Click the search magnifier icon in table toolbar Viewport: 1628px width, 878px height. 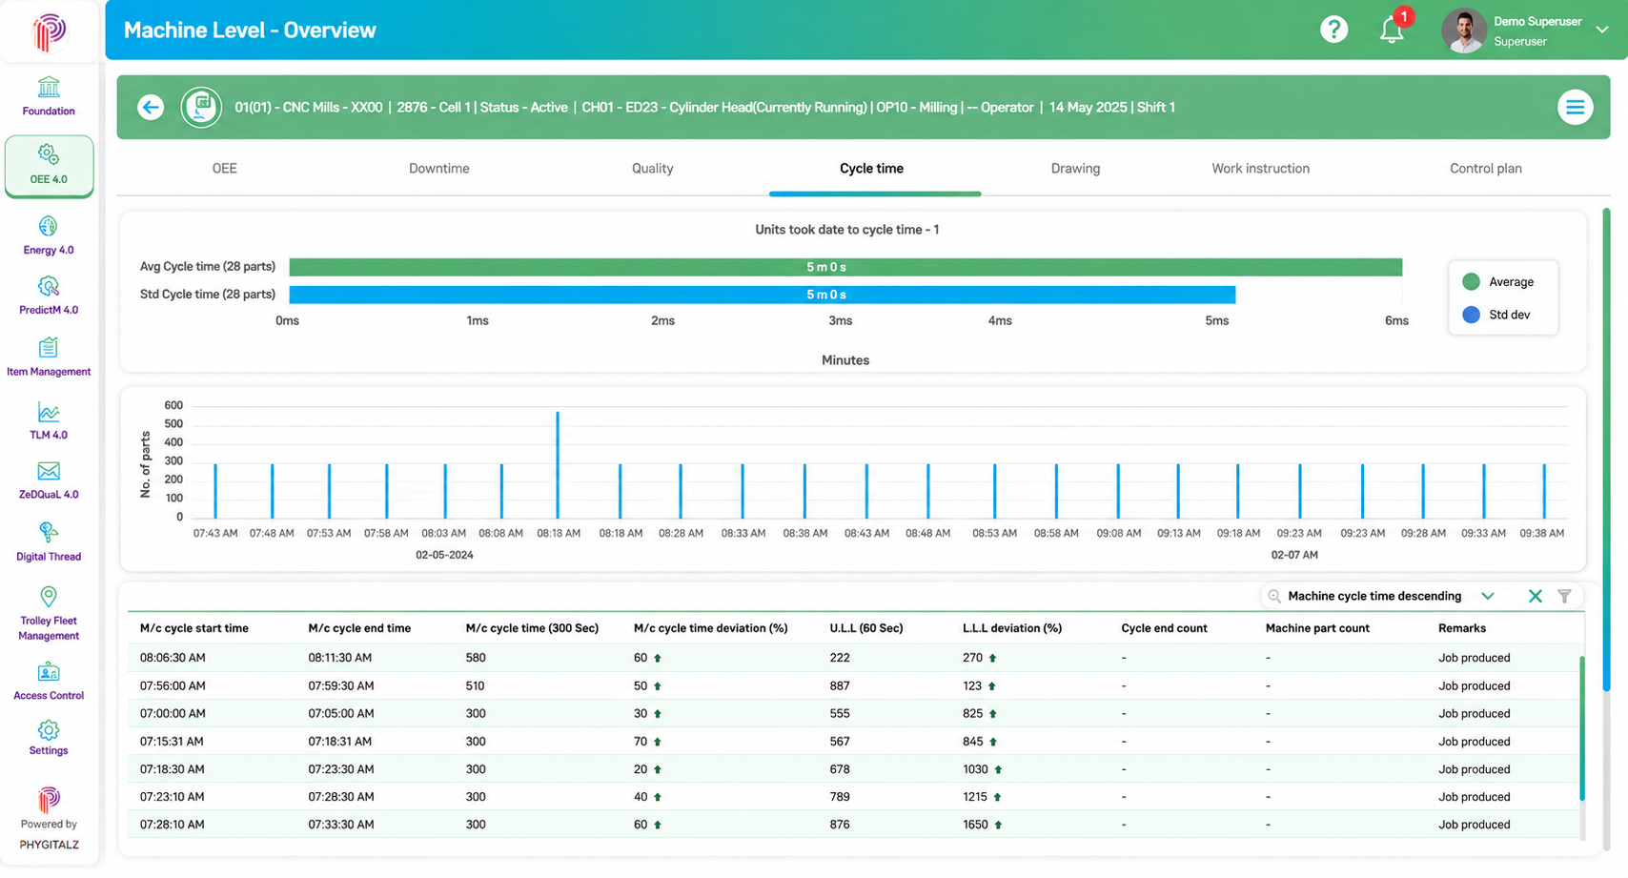[1274, 596]
